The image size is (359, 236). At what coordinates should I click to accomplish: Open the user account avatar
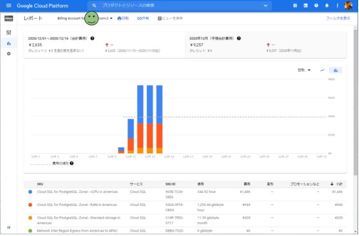(x=348, y=5)
